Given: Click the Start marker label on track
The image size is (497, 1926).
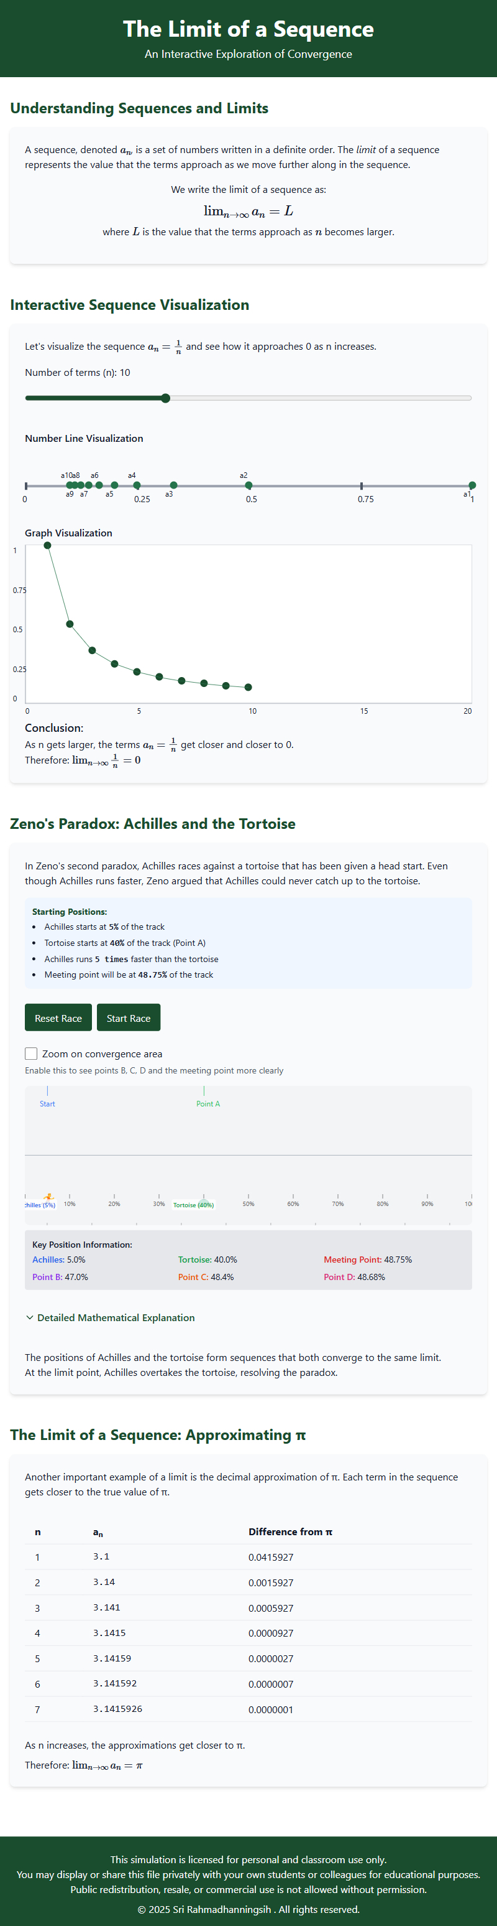Looking at the screenshot, I should (47, 1103).
